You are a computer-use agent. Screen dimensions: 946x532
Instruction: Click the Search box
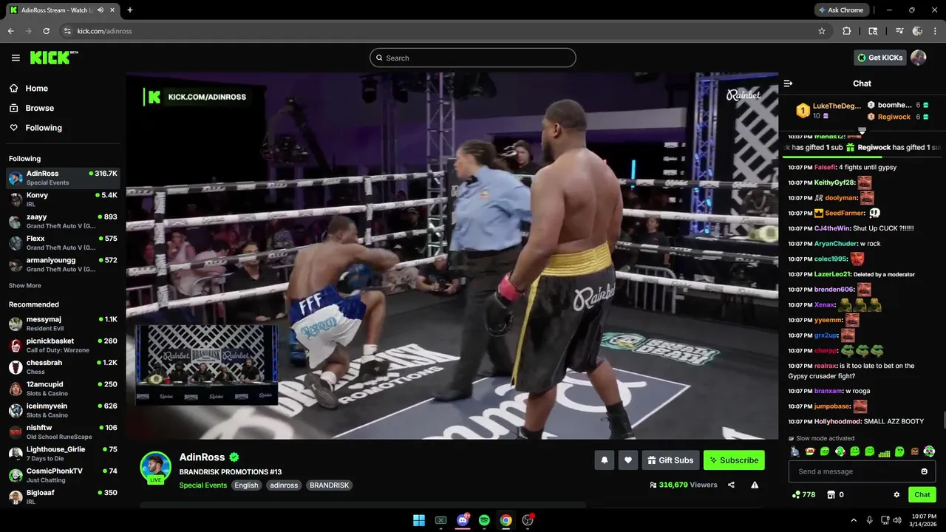472,58
